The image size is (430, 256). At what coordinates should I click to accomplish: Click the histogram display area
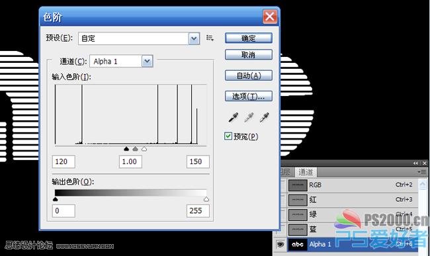[x=131, y=114]
